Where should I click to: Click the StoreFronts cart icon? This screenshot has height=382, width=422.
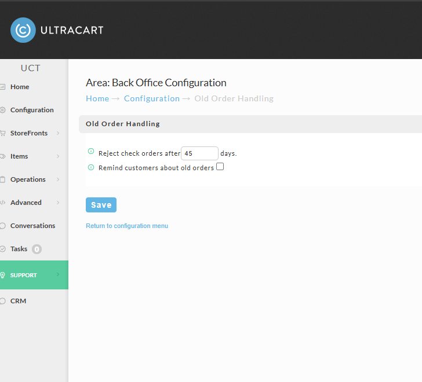(x=3, y=133)
